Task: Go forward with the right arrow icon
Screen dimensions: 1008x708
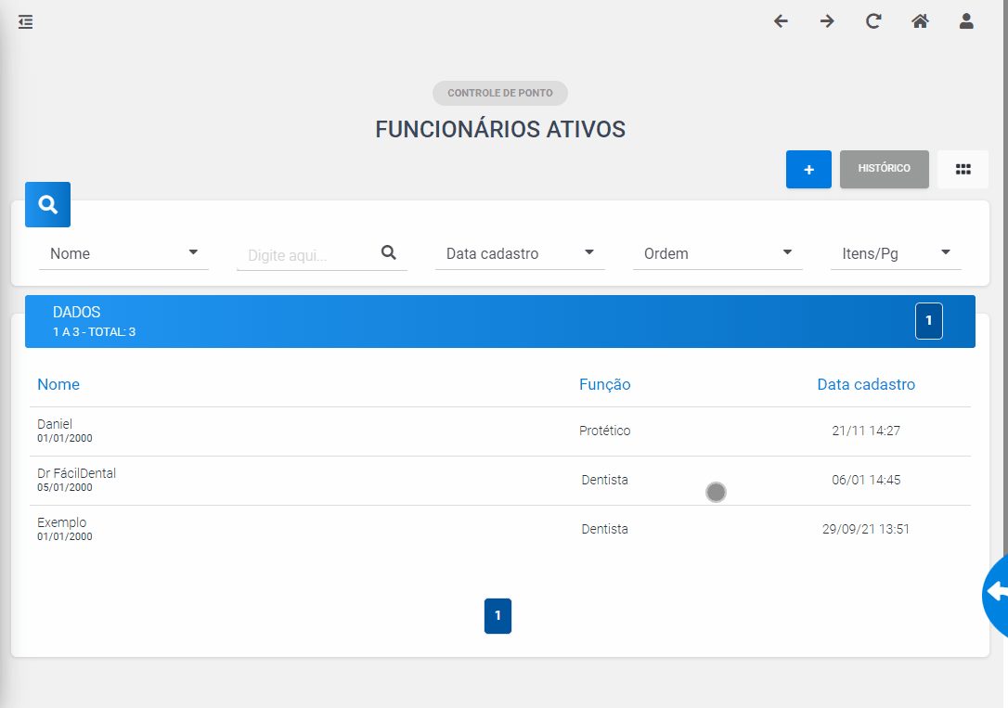Action: 827,21
